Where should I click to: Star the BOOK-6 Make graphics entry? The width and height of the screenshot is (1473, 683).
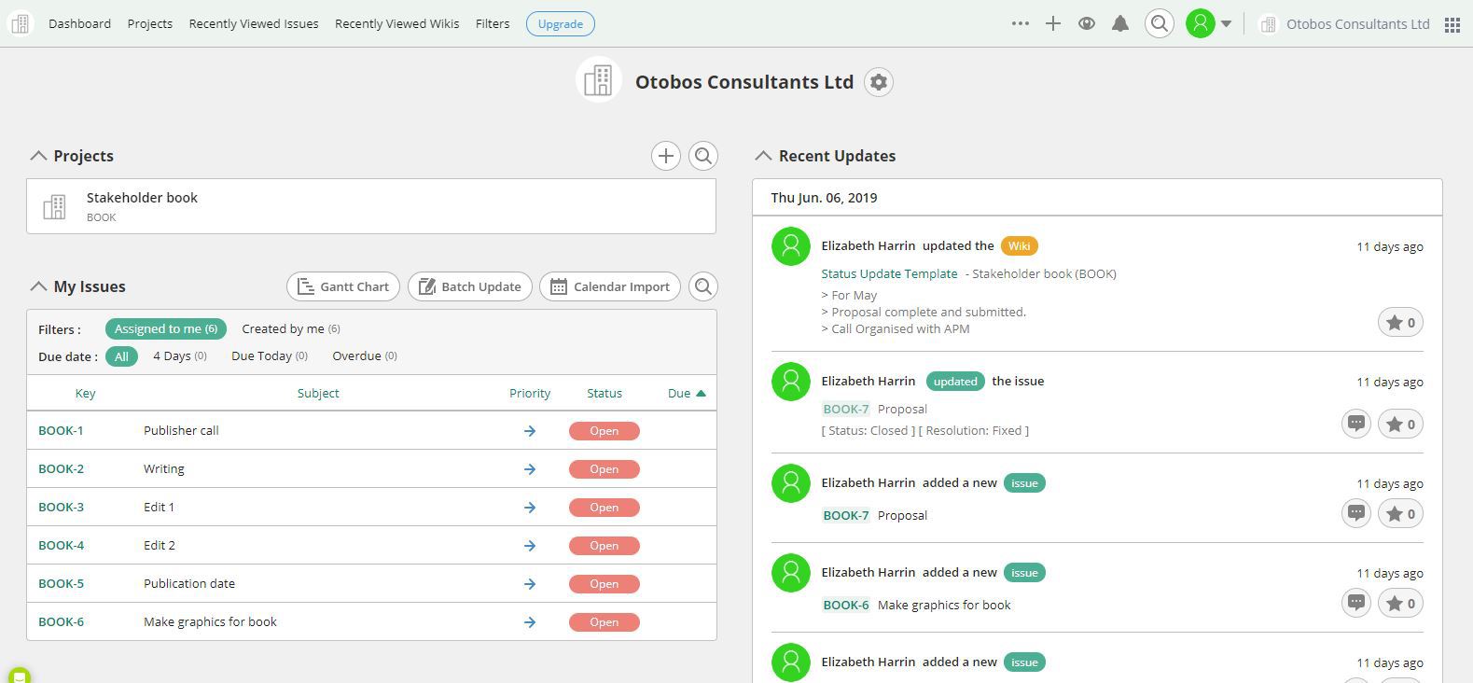[1400, 603]
